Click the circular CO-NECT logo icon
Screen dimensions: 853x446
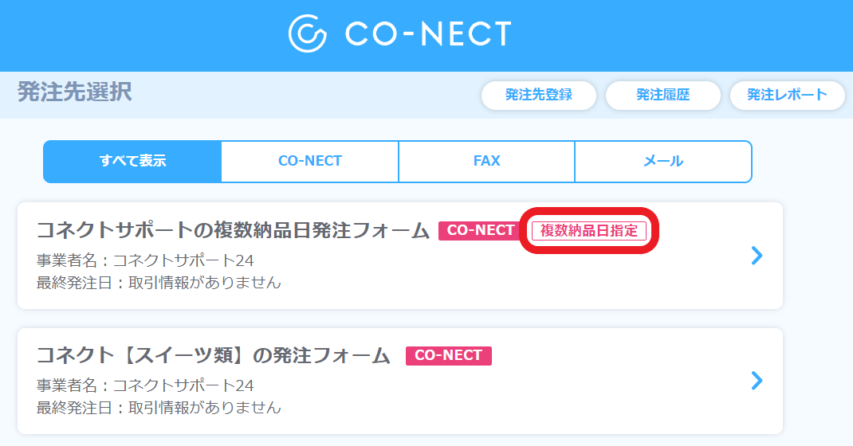point(308,33)
